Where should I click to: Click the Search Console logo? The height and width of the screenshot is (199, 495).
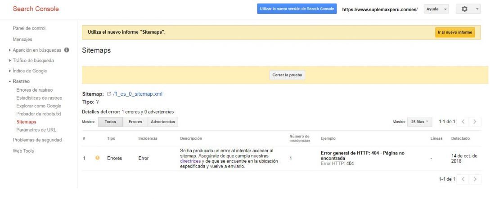36,9
